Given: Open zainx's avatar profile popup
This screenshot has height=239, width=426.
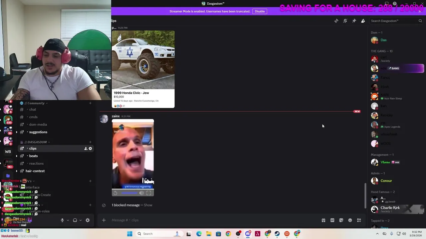Looking at the screenshot, I should pos(104,119).
